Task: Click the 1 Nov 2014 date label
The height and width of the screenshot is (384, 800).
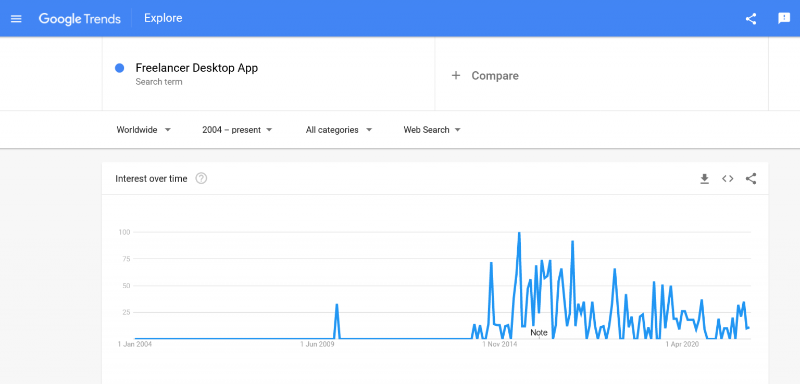Action: pos(499,344)
